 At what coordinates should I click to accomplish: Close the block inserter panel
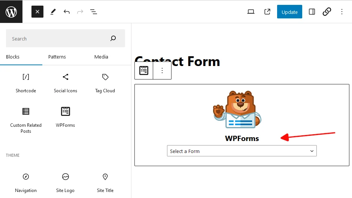click(37, 12)
